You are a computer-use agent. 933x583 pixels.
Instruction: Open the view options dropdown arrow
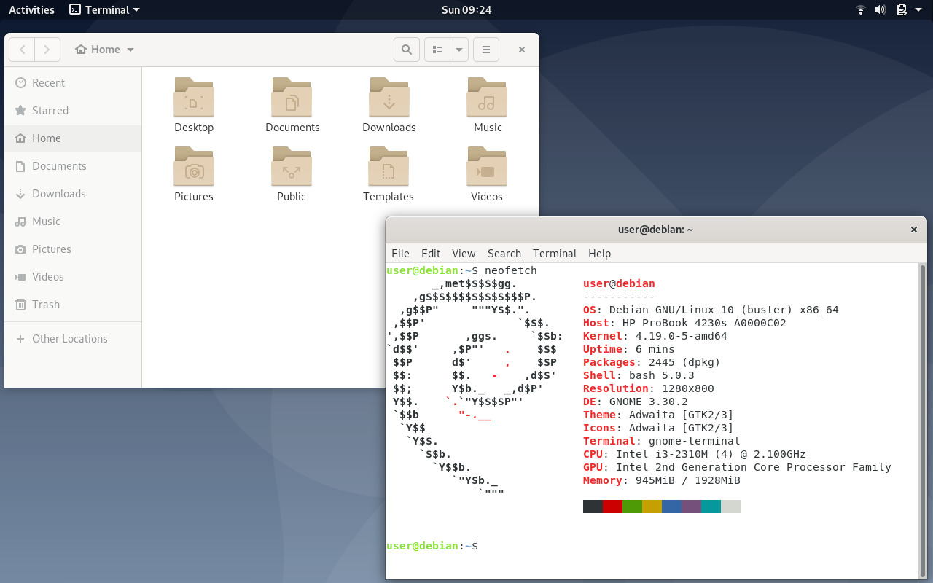[x=458, y=49]
